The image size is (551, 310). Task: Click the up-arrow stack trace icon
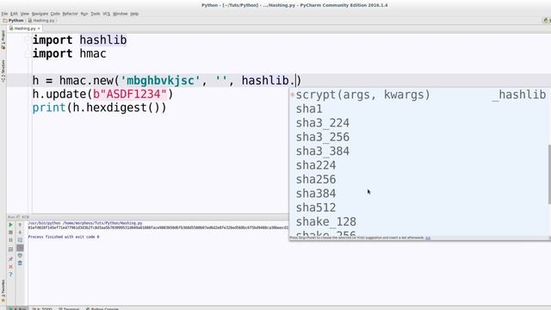[20, 225]
